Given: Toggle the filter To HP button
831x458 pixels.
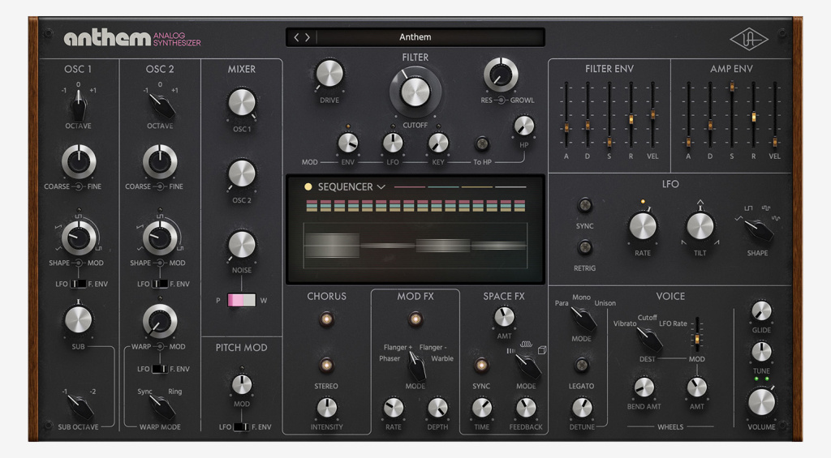Looking at the screenshot, I should coord(482,143).
